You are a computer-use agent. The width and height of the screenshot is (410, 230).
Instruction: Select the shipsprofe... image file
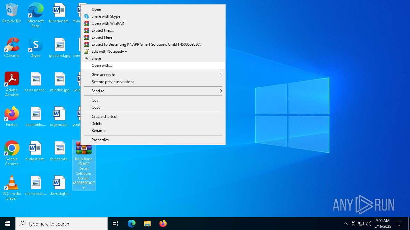point(60,151)
